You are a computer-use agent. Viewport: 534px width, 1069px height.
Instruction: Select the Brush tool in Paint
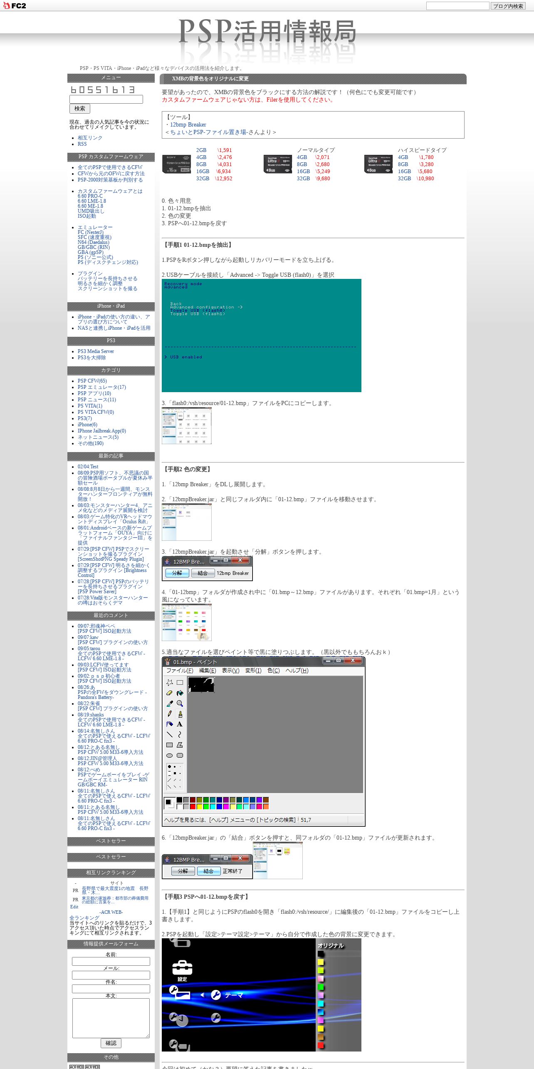[x=180, y=714]
